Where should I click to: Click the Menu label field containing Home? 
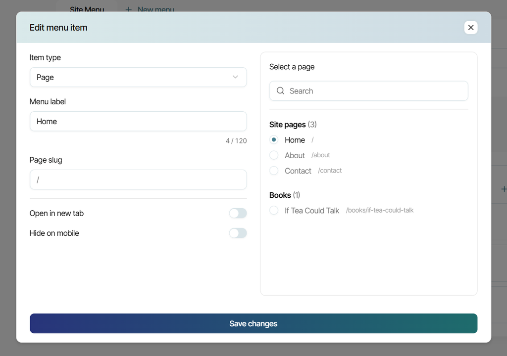click(x=138, y=122)
